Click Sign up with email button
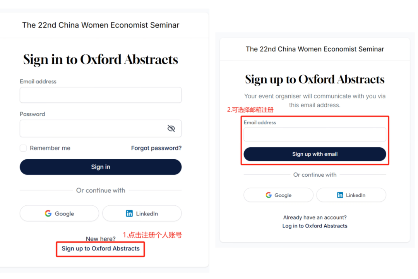 pos(315,154)
